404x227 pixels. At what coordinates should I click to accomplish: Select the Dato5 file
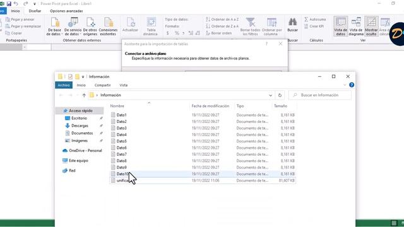(203, 141)
